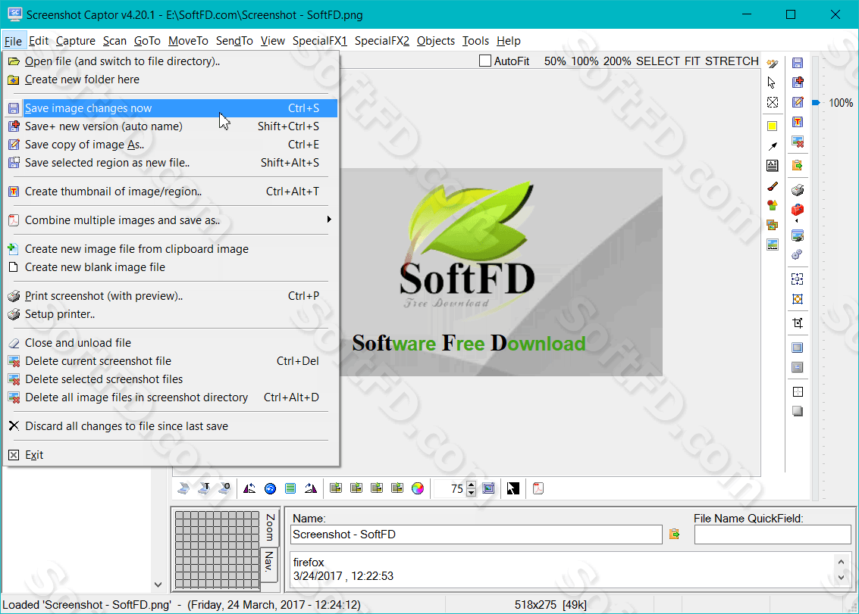Click the delete image icon with red X

pos(798,142)
